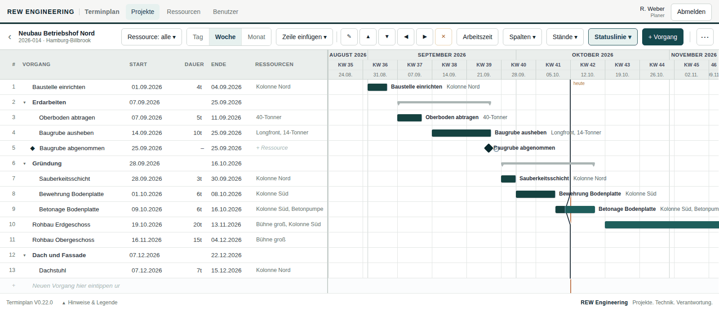This screenshot has height=312, width=719.
Task: Open the Arbeitszeit settings
Action: (x=477, y=37)
